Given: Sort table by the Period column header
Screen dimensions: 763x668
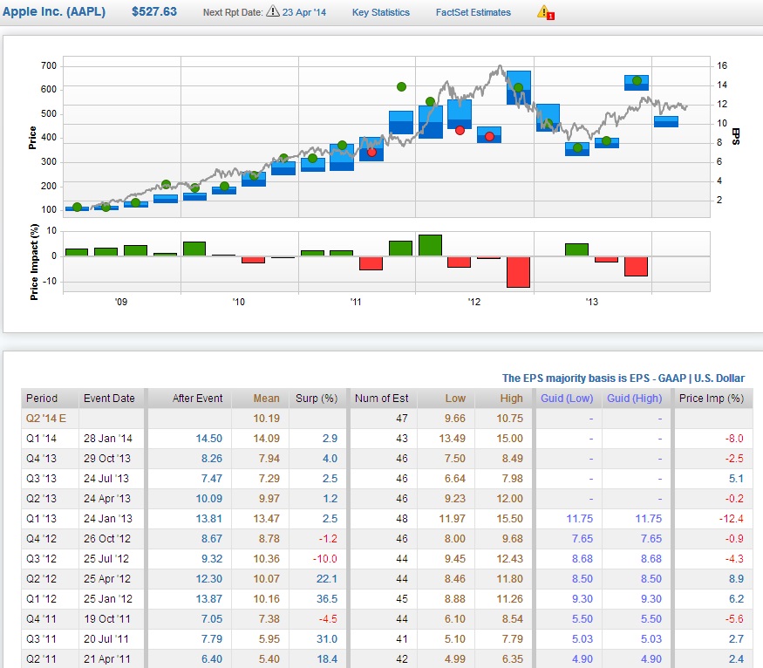Looking at the screenshot, I should point(42,399).
